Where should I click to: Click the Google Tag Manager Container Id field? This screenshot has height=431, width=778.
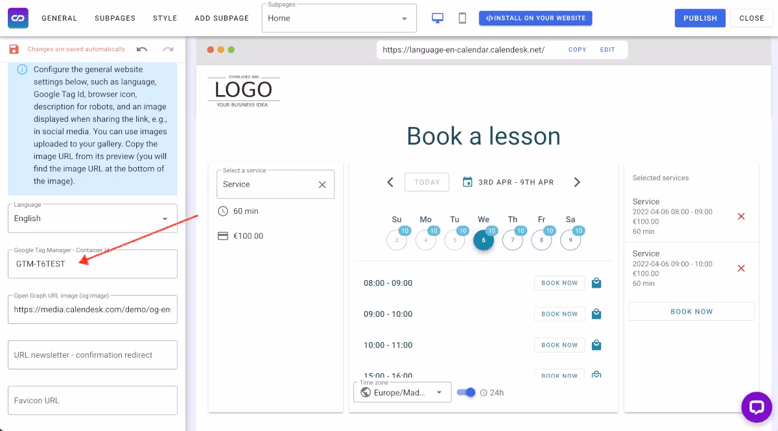pos(92,264)
